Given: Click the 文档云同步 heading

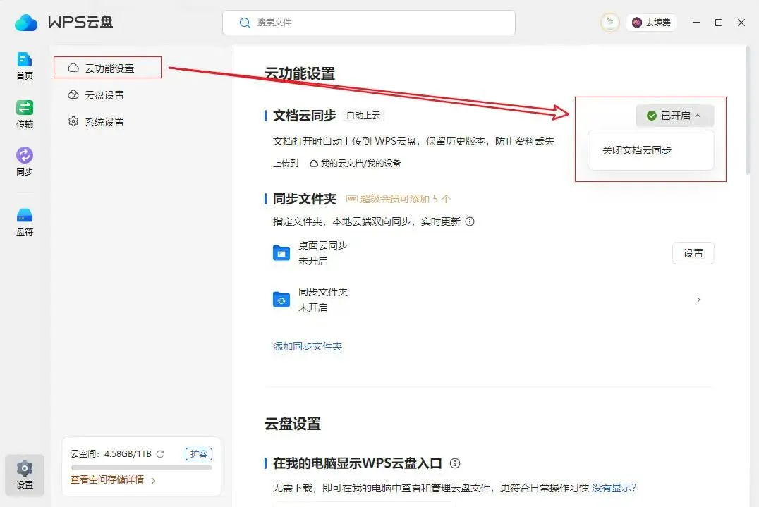Looking at the screenshot, I should (x=305, y=116).
